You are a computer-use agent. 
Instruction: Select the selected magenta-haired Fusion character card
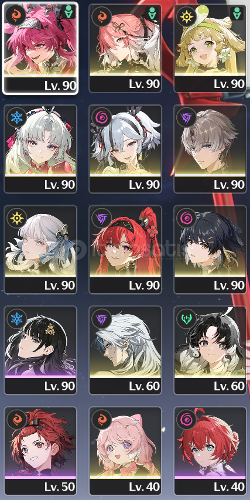point(40,49)
